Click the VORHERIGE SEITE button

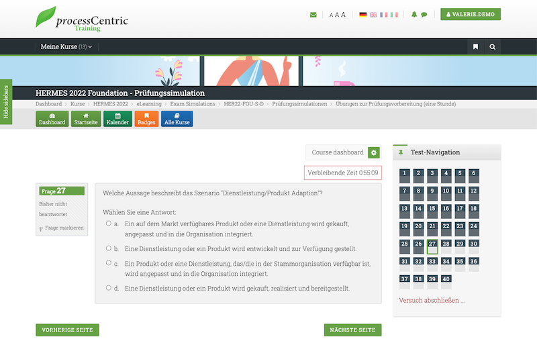[68, 330]
